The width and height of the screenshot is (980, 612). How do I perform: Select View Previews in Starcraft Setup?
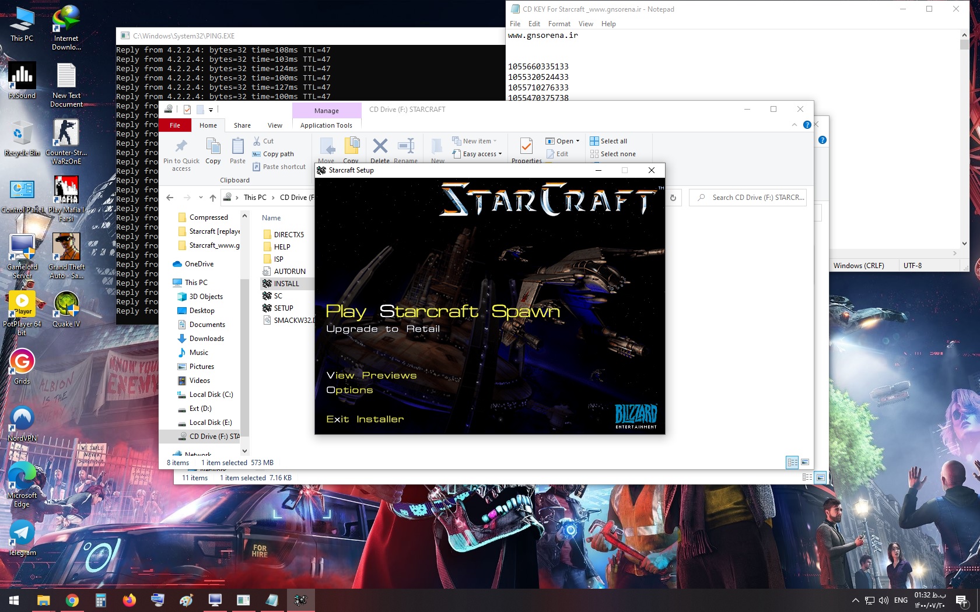click(x=371, y=375)
